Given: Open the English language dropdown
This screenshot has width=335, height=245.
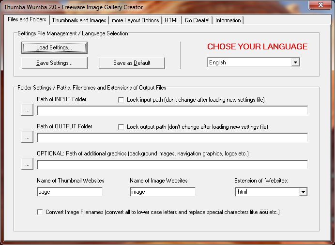Looking at the screenshot, I should pos(295,62).
